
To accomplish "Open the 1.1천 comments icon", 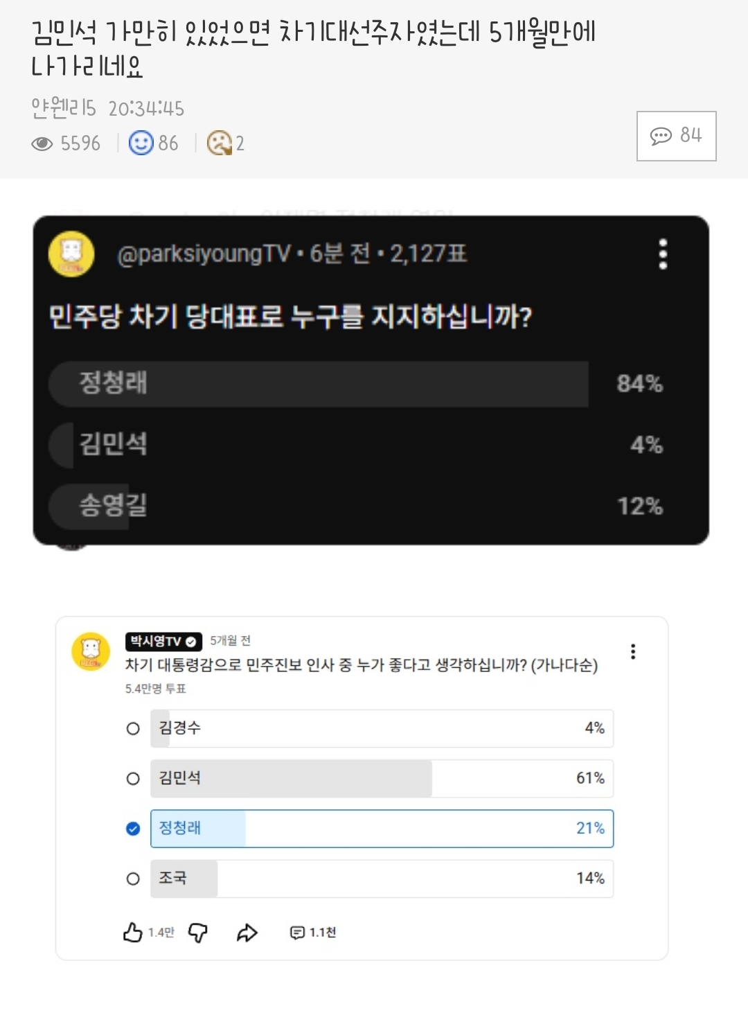I will click(297, 933).
